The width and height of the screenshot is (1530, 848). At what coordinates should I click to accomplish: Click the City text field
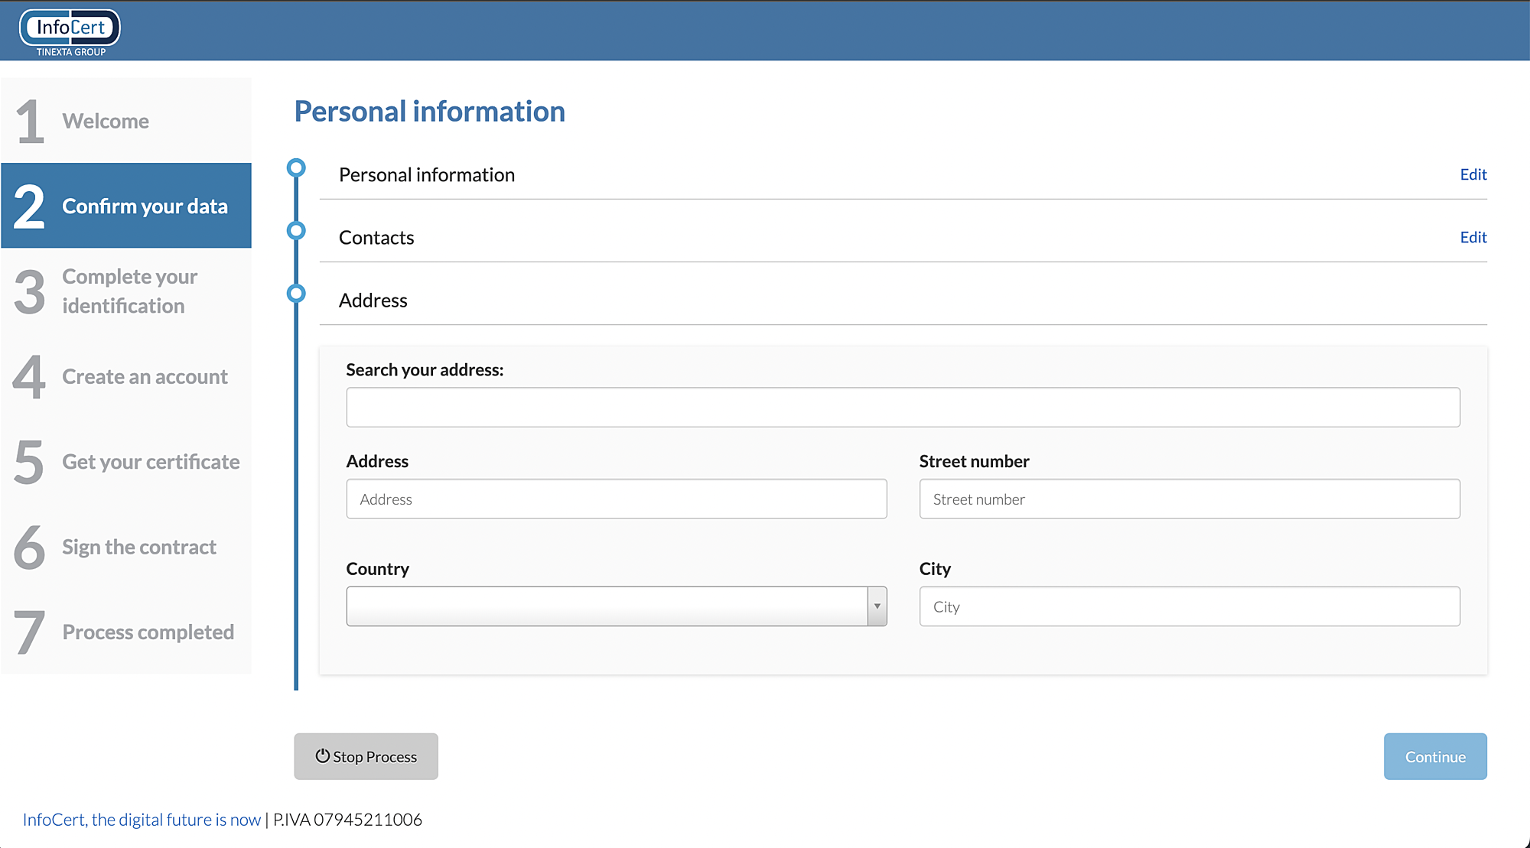1189,606
